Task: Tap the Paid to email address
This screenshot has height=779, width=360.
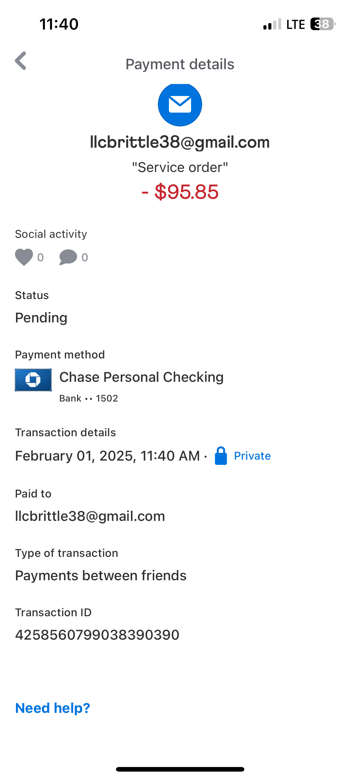Action: [x=90, y=516]
